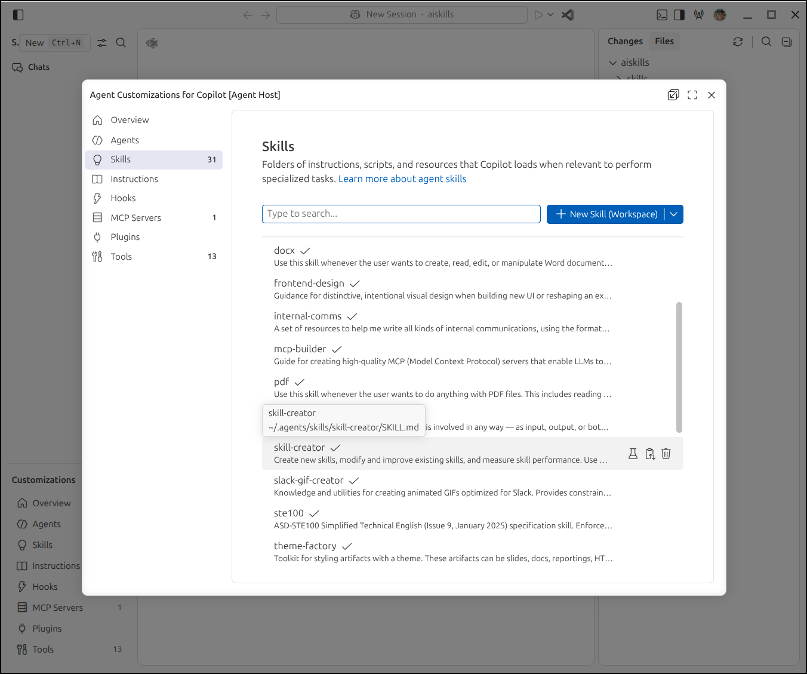Select the ste100 skill row
Viewport: 807px width, 674px height.
[x=472, y=519]
